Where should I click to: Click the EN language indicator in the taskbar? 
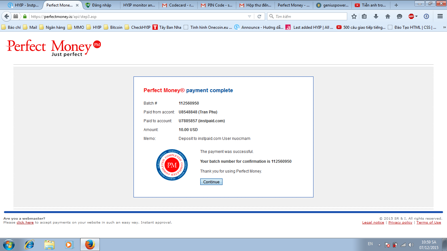click(x=370, y=244)
